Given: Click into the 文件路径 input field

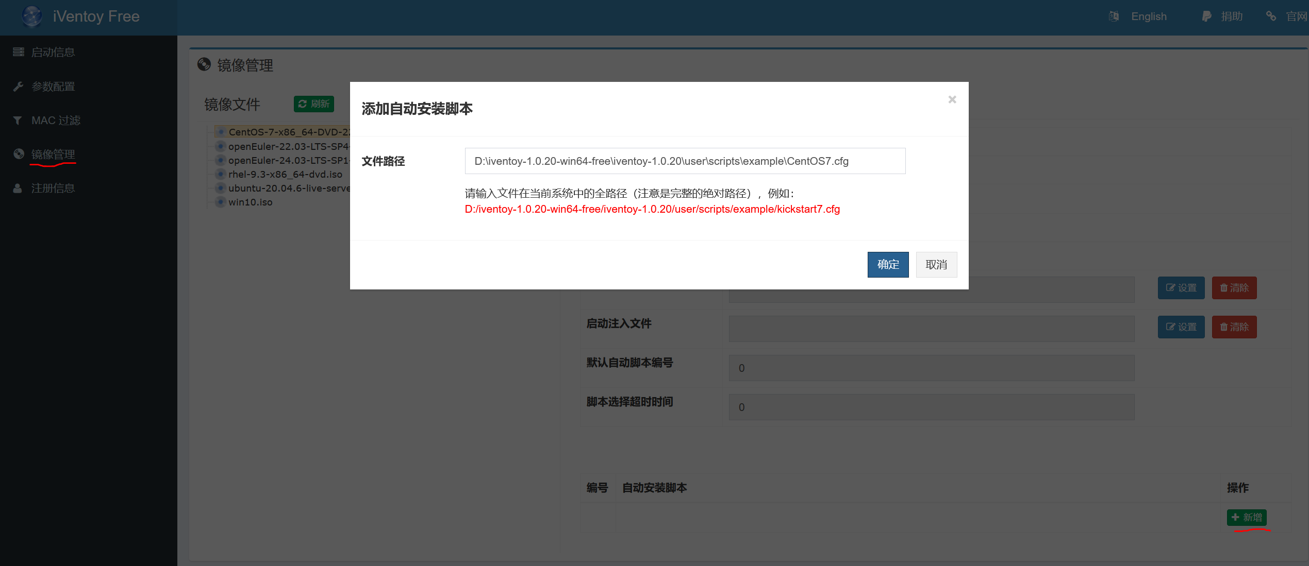Looking at the screenshot, I should tap(685, 161).
